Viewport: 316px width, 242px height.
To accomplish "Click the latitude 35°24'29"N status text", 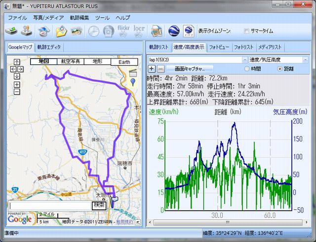I will pyautogui.click(x=222, y=233).
